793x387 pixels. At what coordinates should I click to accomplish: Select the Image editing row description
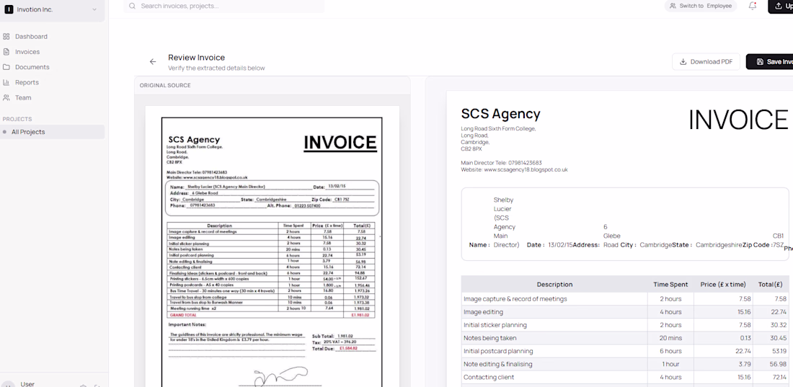point(554,312)
